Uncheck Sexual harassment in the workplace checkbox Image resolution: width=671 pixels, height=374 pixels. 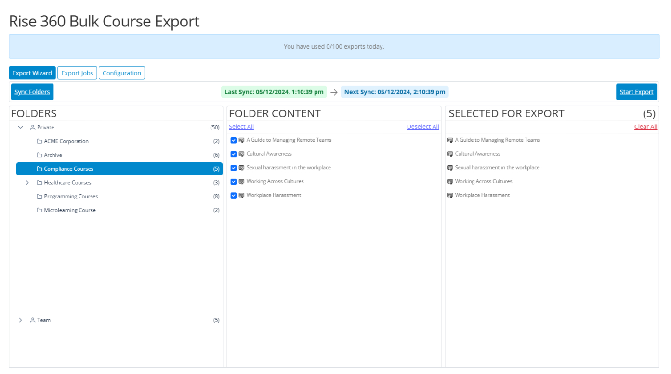click(234, 168)
